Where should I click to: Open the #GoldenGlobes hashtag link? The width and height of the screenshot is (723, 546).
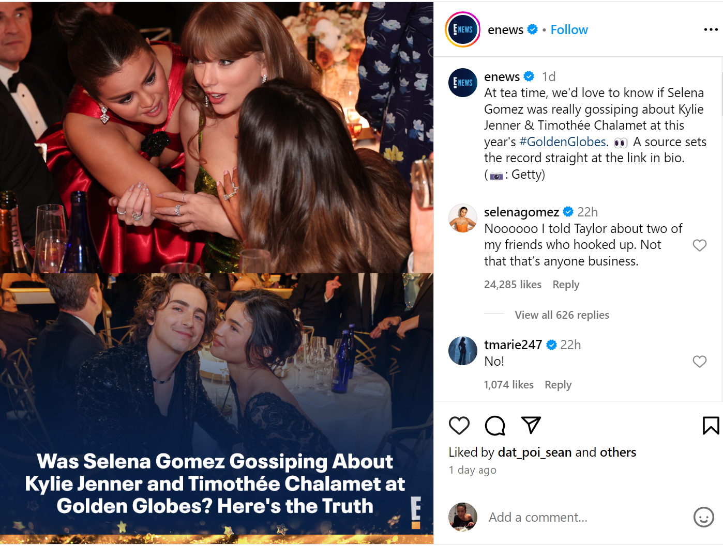point(562,142)
